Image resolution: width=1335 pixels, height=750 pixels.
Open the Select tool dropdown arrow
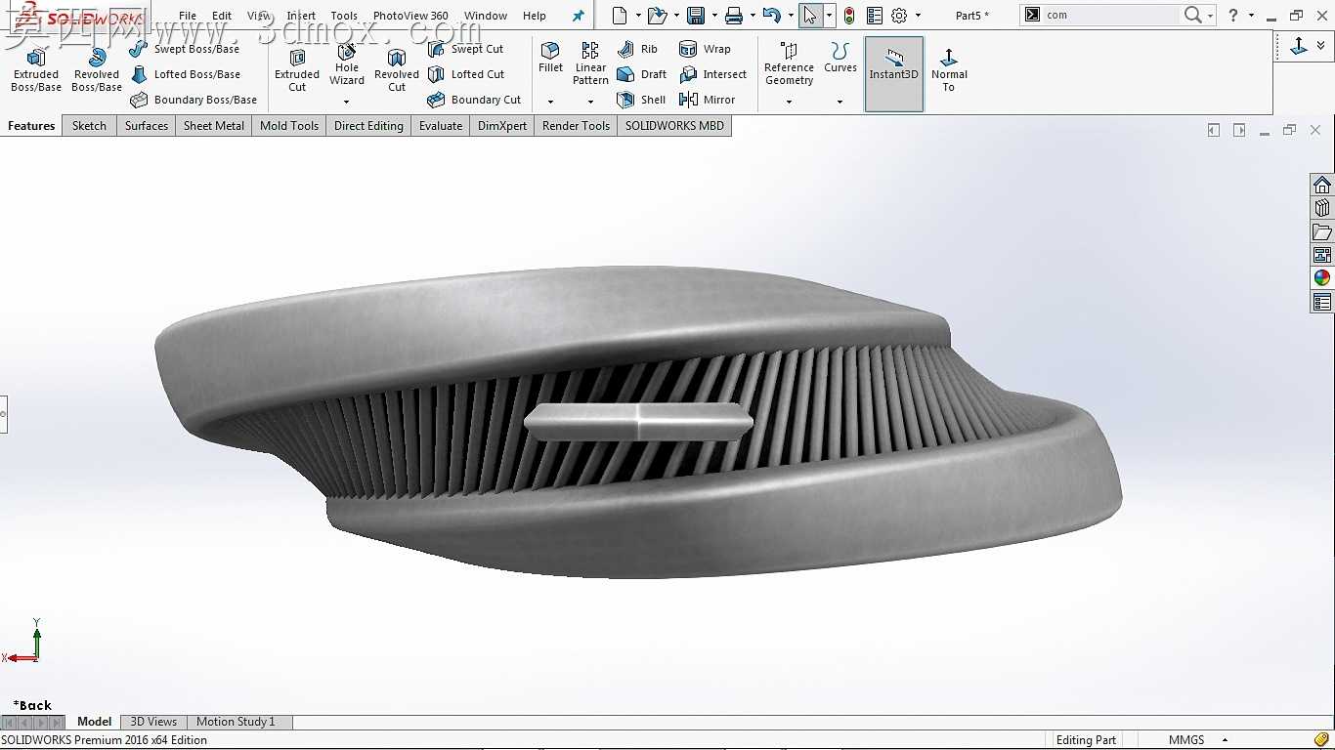(830, 16)
